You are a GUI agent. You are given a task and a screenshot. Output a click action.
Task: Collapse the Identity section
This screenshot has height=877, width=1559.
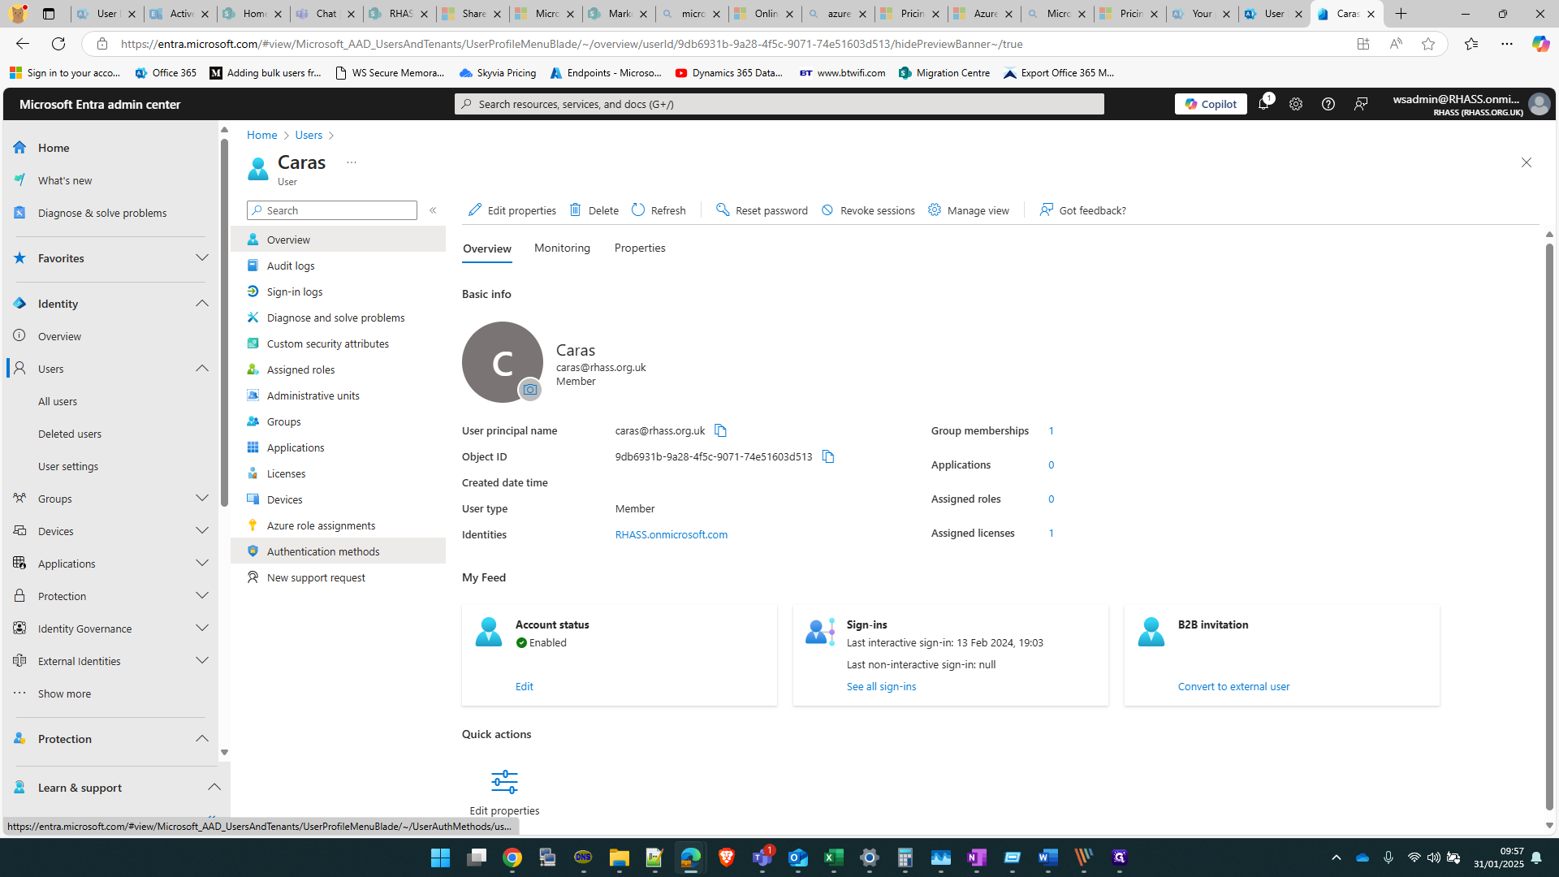tap(202, 304)
